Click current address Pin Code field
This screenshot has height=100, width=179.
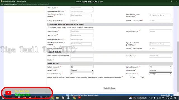(161, 21)
